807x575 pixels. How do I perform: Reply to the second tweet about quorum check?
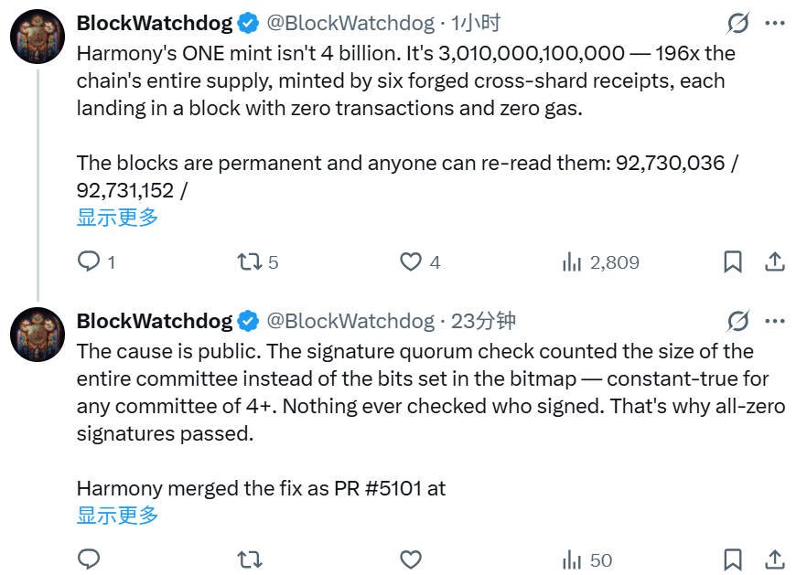(89, 559)
